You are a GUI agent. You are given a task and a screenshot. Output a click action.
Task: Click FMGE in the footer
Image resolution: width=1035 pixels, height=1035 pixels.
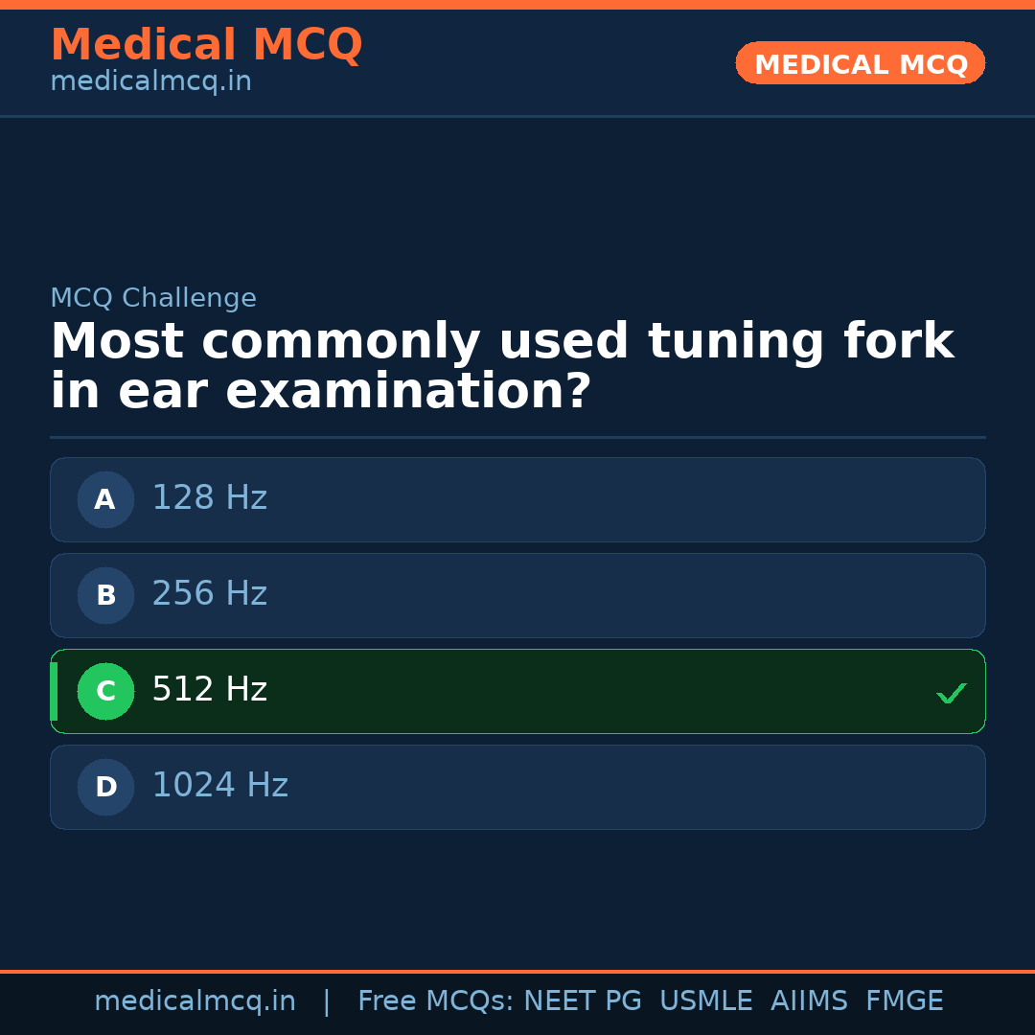tap(904, 1001)
